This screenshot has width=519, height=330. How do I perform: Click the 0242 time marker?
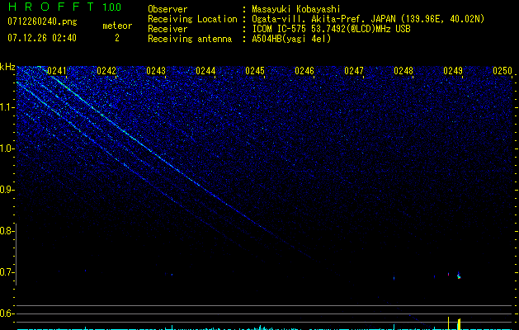(106, 71)
